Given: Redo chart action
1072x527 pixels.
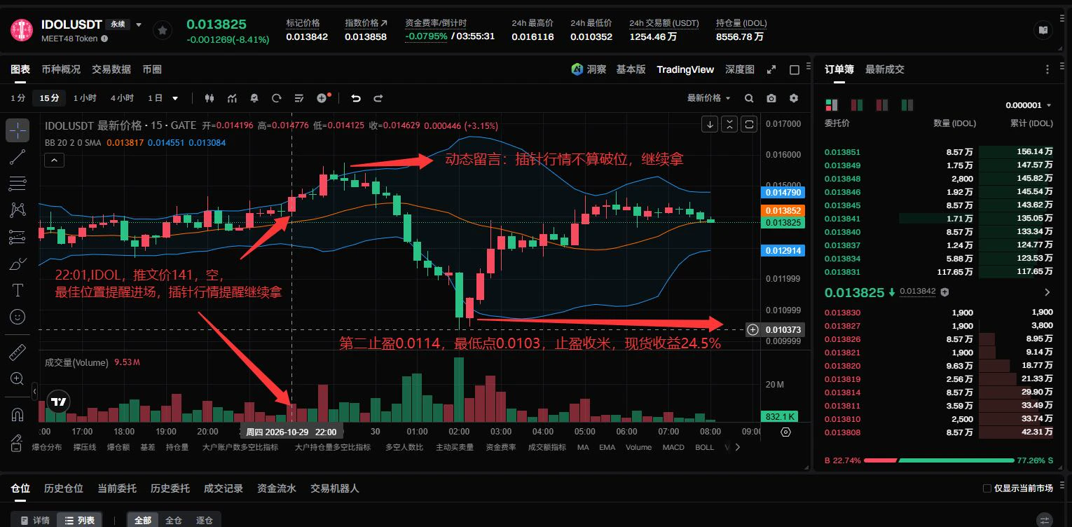Looking at the screenshot, I should coord(378,98).
